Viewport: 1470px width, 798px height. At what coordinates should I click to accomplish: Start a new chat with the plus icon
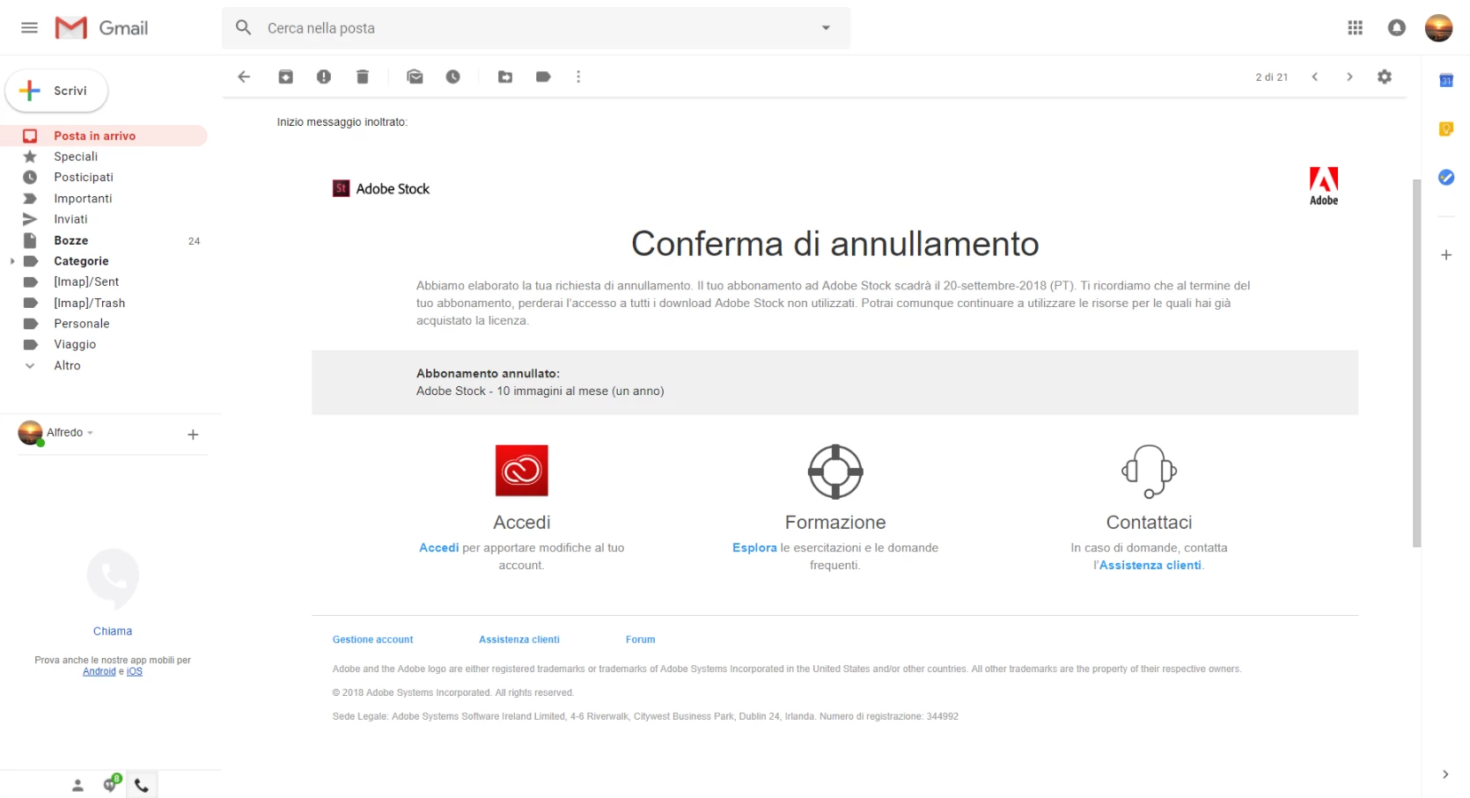(x=193, y=435)
